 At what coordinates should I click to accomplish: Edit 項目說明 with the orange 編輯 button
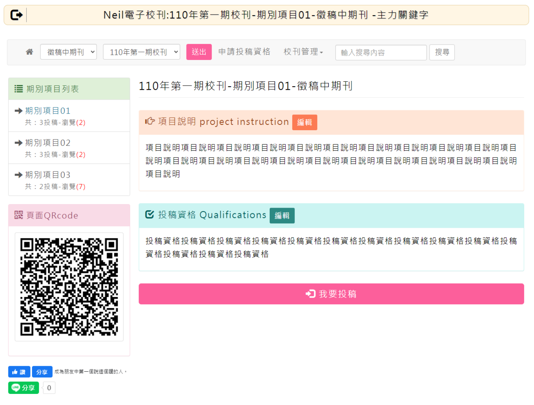(304, 123)
